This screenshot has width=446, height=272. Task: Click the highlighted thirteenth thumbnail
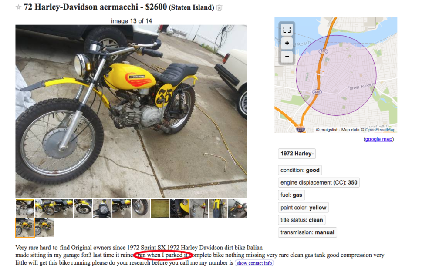25,227
